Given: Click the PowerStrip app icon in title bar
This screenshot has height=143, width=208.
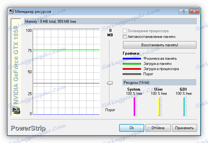Looking at the screenshot, I should [11, 11].
